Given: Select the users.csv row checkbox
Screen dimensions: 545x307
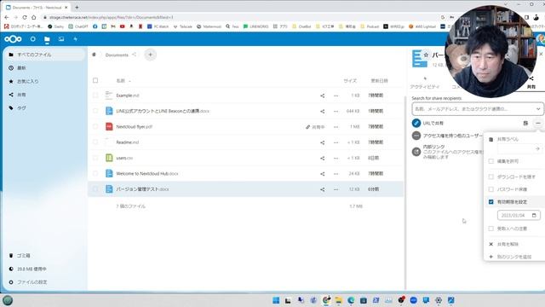Looking at the screenshot, I should (x=95, y=158).
